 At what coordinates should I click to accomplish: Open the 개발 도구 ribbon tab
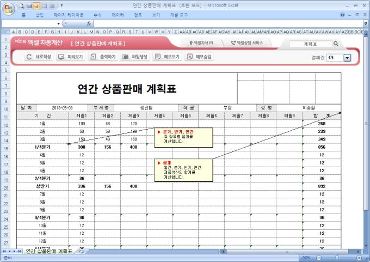(x=178, y=15)
